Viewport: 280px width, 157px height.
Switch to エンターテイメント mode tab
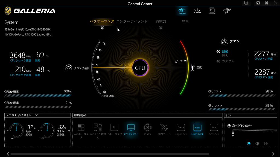(132, 21)
